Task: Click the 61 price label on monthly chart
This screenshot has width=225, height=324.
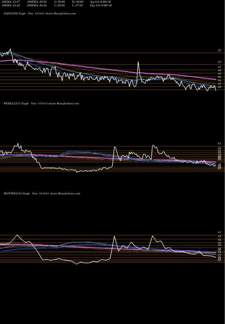Action: (220, 232)
